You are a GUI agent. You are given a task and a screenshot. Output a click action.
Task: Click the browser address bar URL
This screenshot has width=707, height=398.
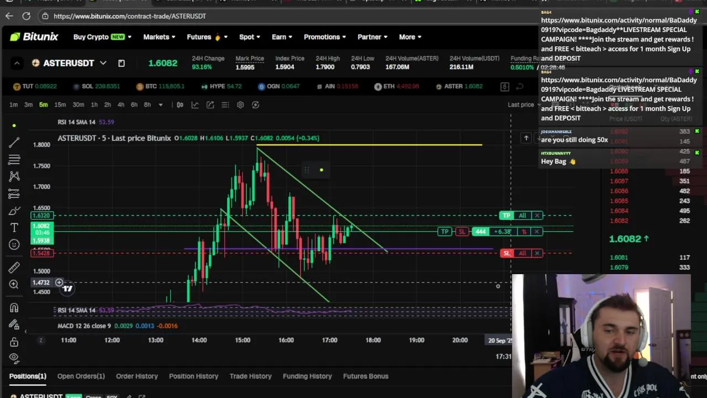[130, 16]
